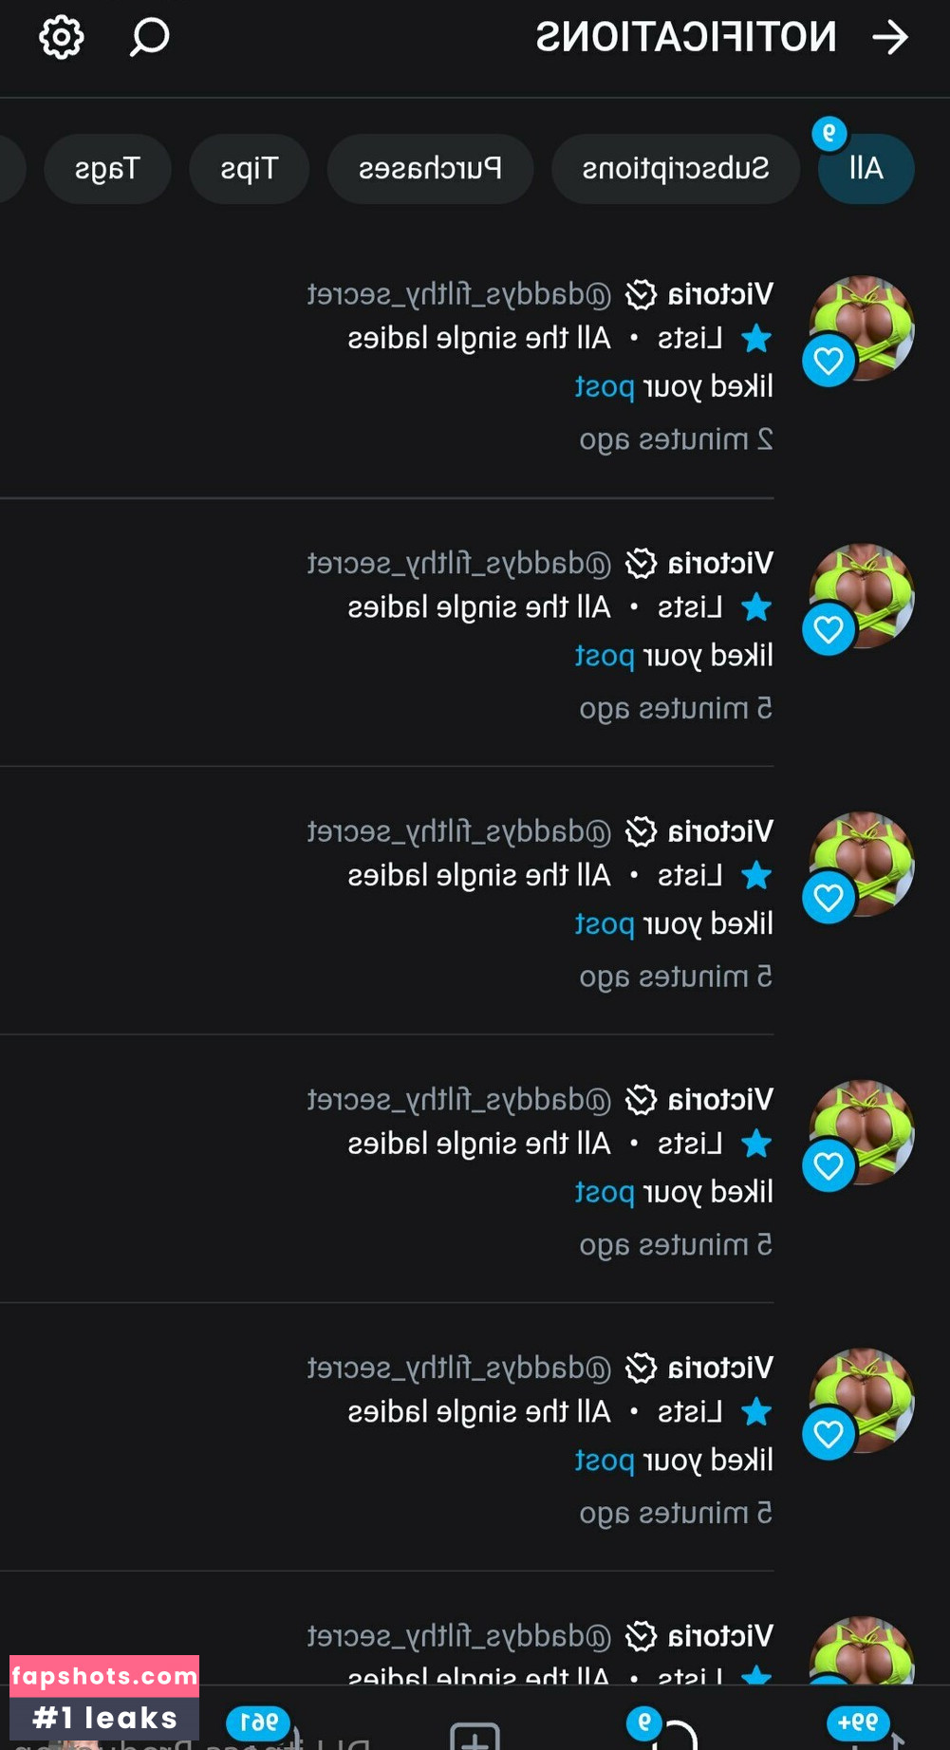
Task: Open chat icon with 961 badge
Action: pyautogui.click(x=280, y=1735)
